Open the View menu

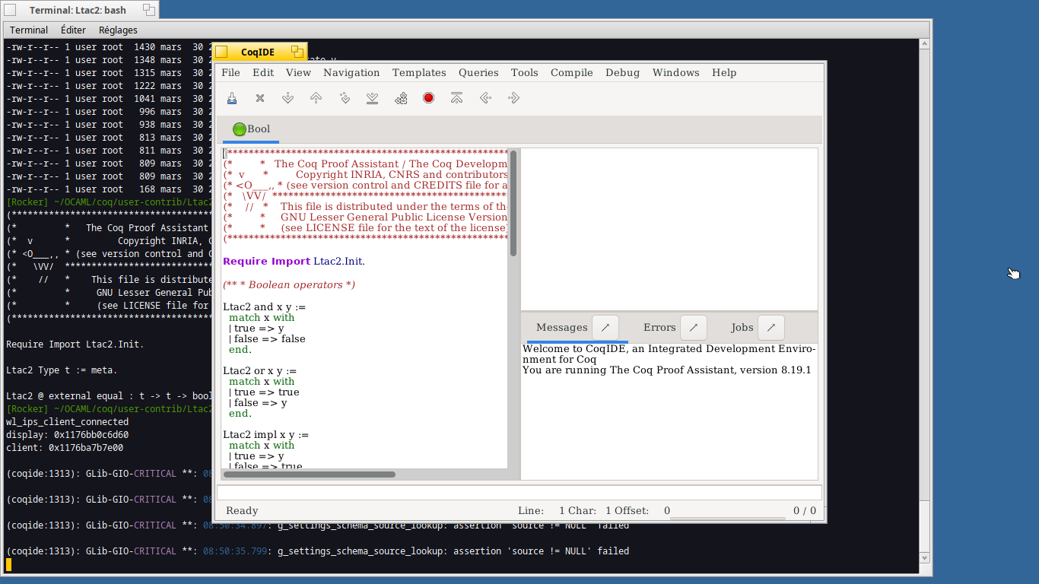[x=298, y=73]
